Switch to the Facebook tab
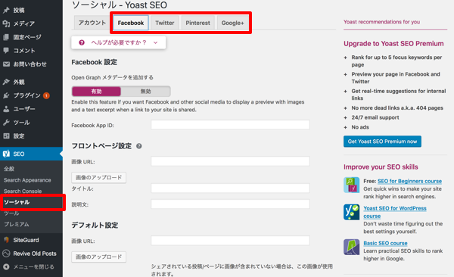Screen dimensions: 454x277 pyautogui.click(x=131, y=23)
